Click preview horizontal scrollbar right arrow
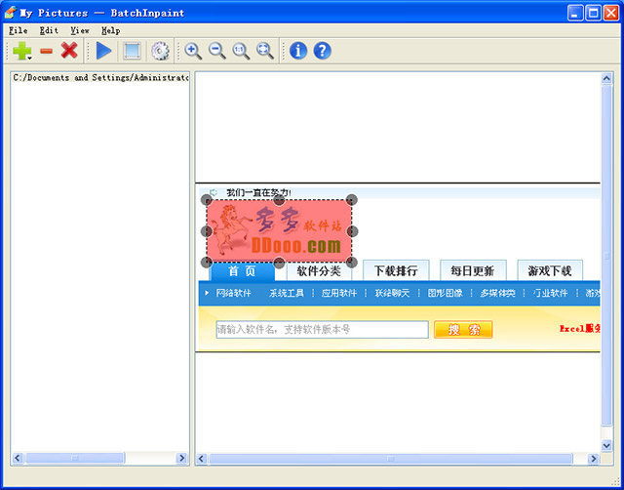Screen dimensions: 624x490 593,459
